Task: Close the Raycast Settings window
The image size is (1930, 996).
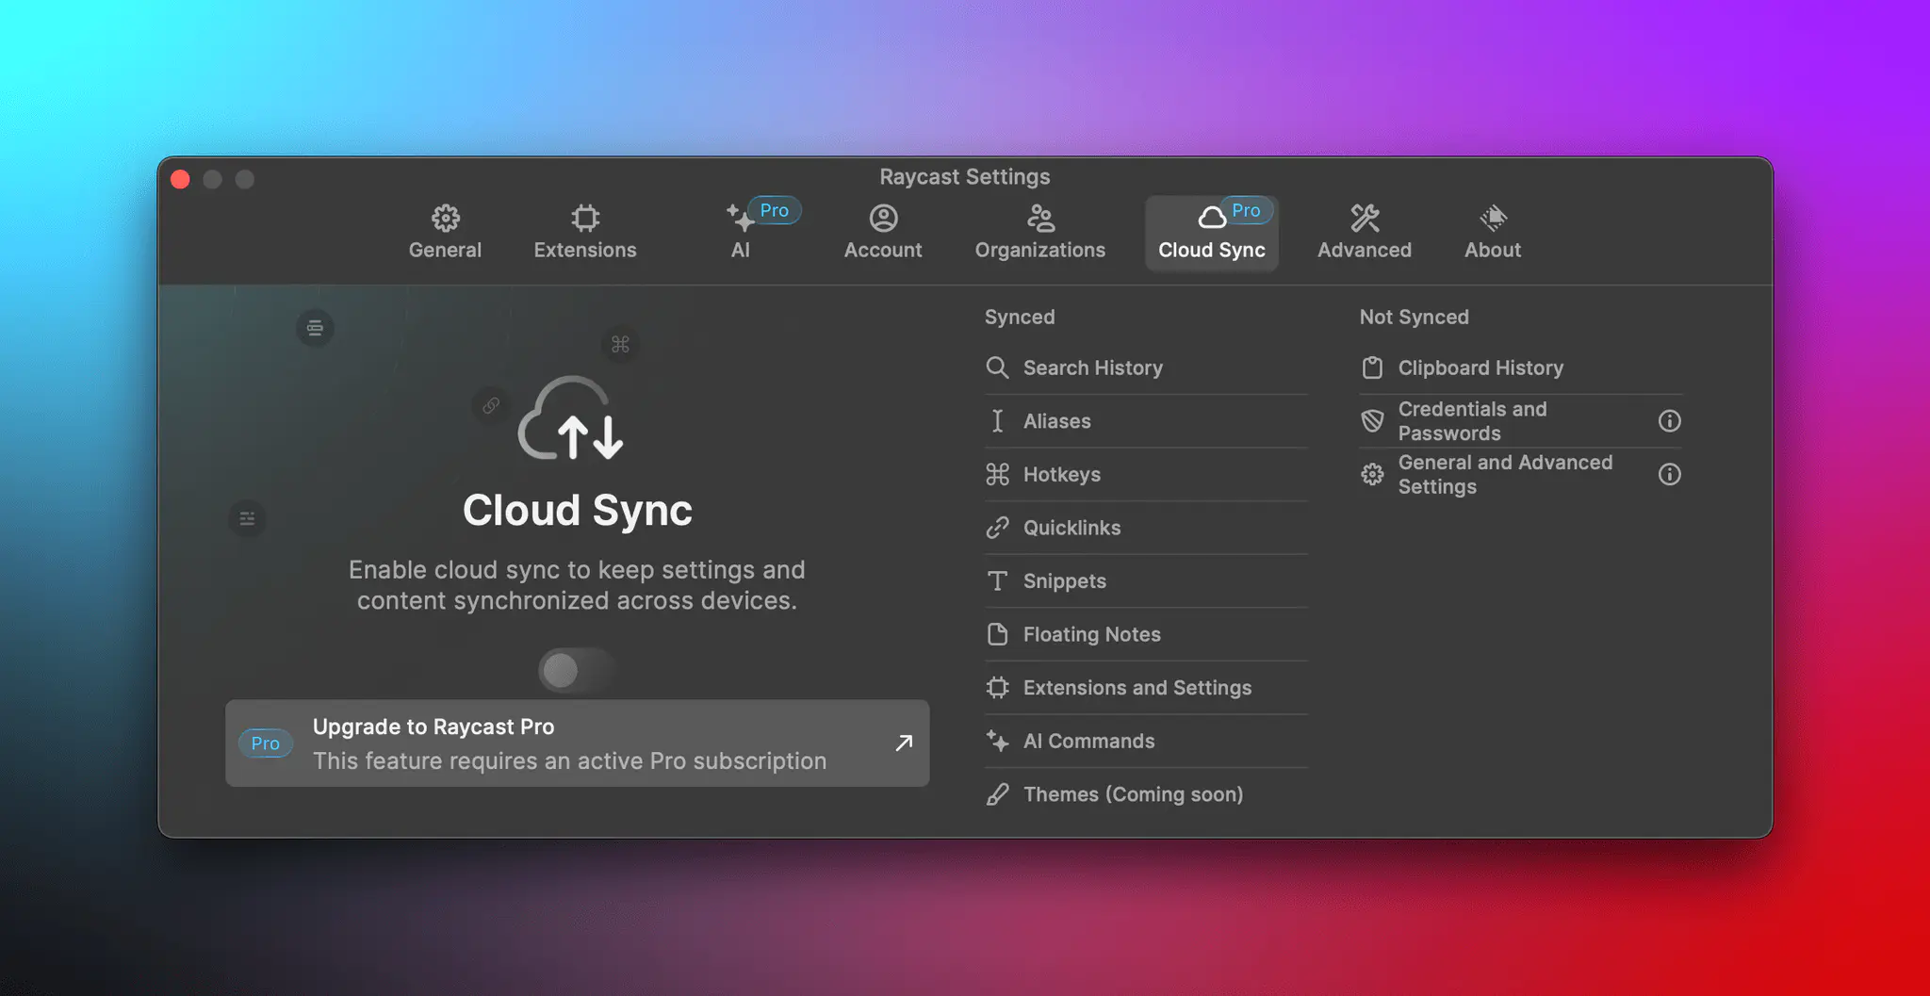Action: [x=181, y=179]
